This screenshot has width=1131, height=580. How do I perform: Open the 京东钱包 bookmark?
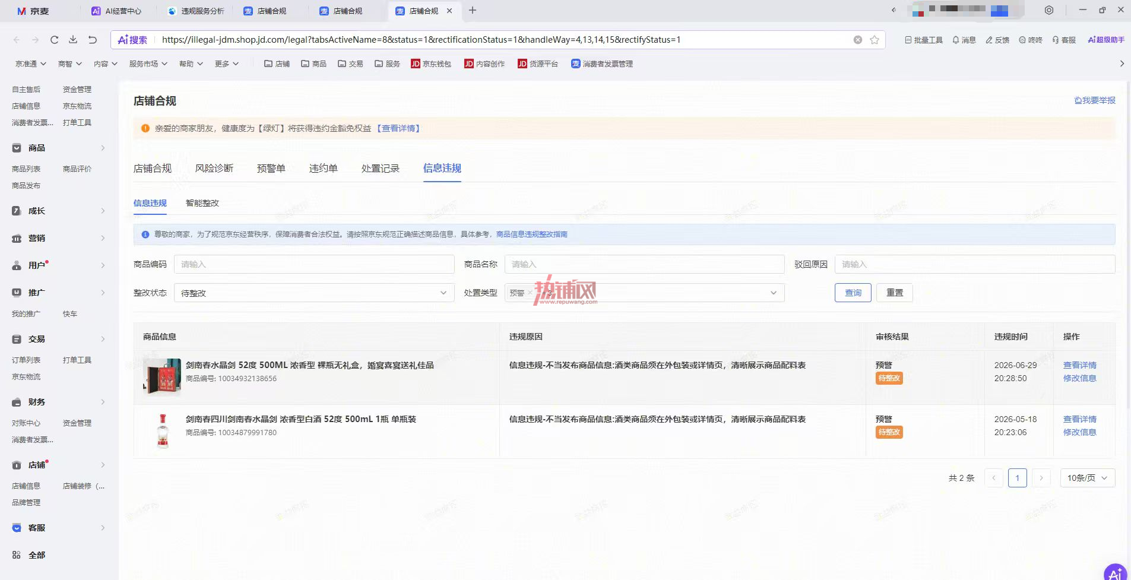431,64
